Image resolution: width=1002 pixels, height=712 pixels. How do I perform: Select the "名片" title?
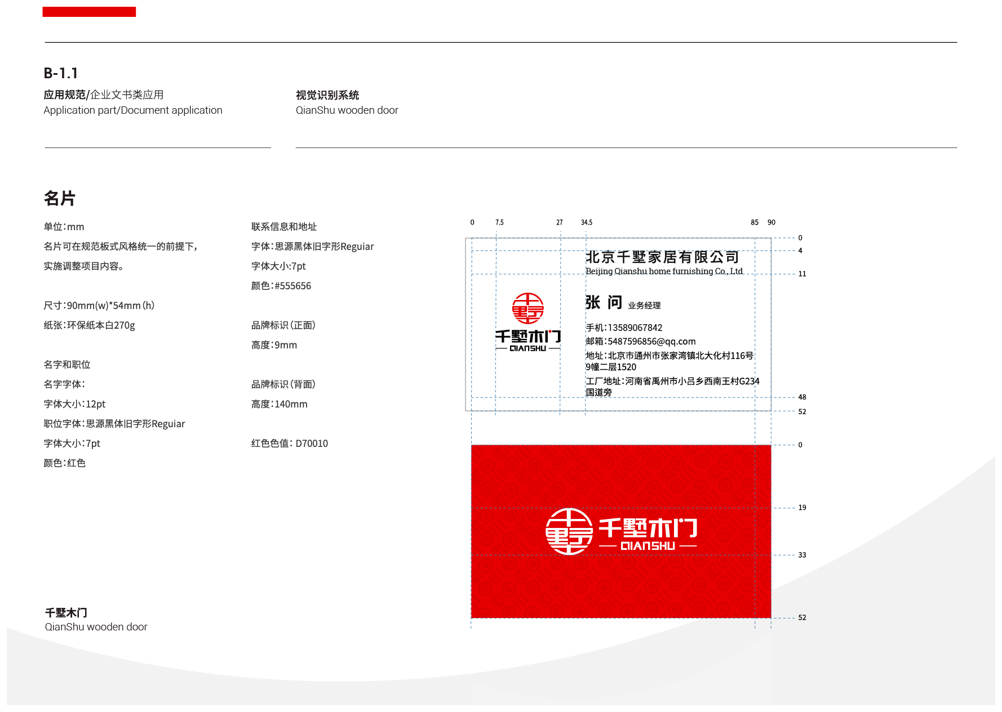60,198
